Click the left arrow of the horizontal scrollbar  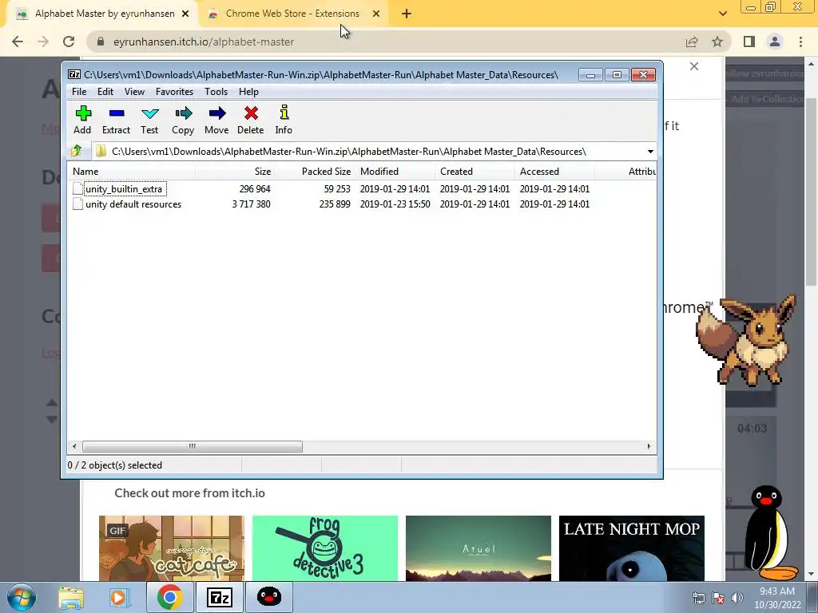74,446
